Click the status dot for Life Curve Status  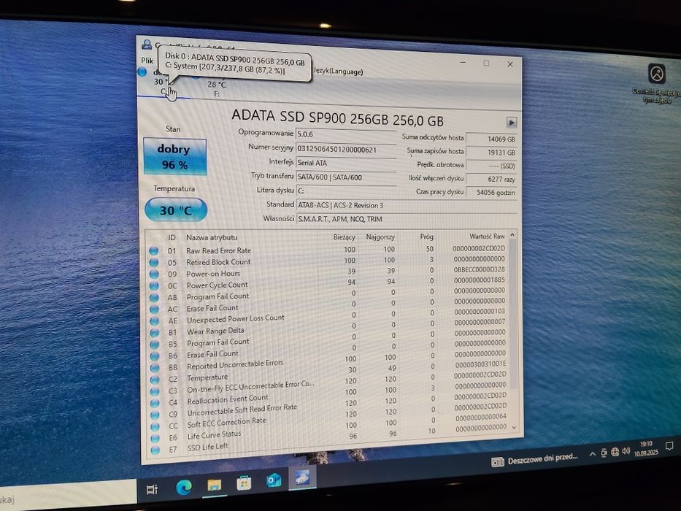tap(155, 439)
